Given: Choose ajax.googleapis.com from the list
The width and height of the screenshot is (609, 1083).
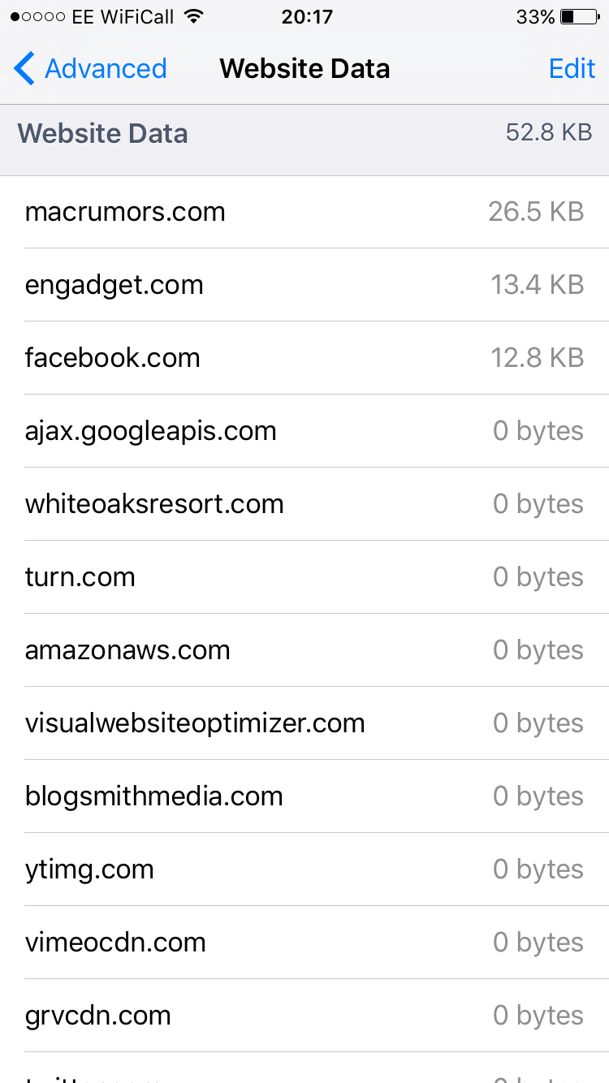Looking at the screenshot, I should (304, 431).
